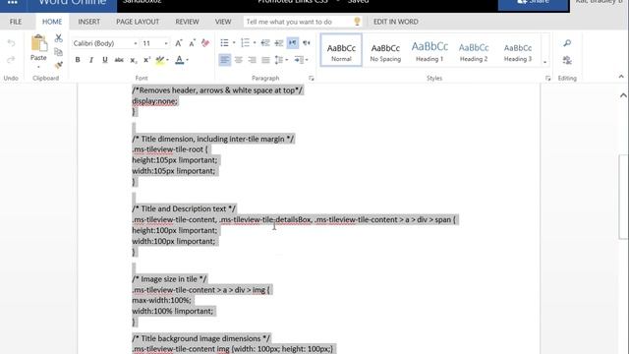Image resolution: width=629 pixels, height=354 pixels.
Task: Open special indent options icon
Action: pos(299,60)
